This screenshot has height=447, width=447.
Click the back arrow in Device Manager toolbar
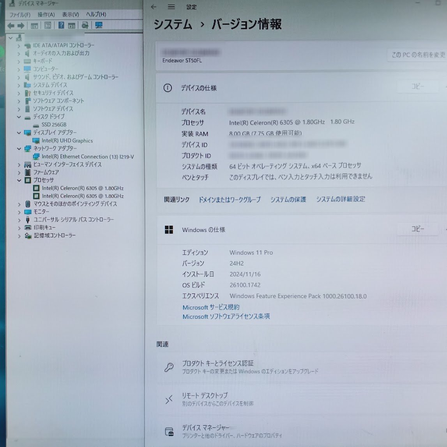coord(11,25)
